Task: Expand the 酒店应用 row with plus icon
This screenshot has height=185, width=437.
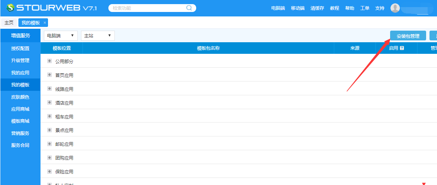Action: 50,102
